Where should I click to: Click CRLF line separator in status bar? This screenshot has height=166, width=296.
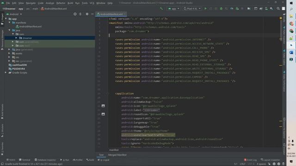(x=242, y=164)
